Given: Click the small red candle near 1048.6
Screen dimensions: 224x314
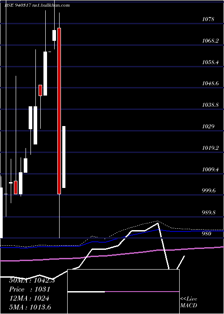Looking at the screenshot, I should pos(40,90).
